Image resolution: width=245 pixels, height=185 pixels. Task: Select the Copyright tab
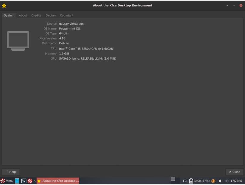[67, 15]
